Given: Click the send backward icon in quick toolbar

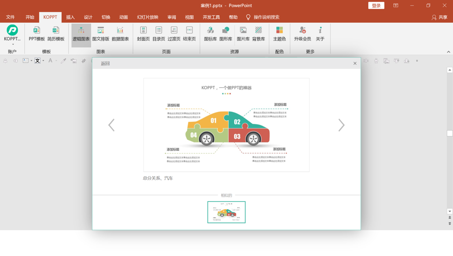Looking at the screenshot, I should (x=407, y=61).
